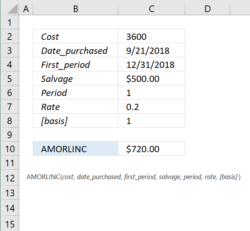Click the AMORLINC syntax text in row 12
The image size is (250, 231).
[134, 177]
